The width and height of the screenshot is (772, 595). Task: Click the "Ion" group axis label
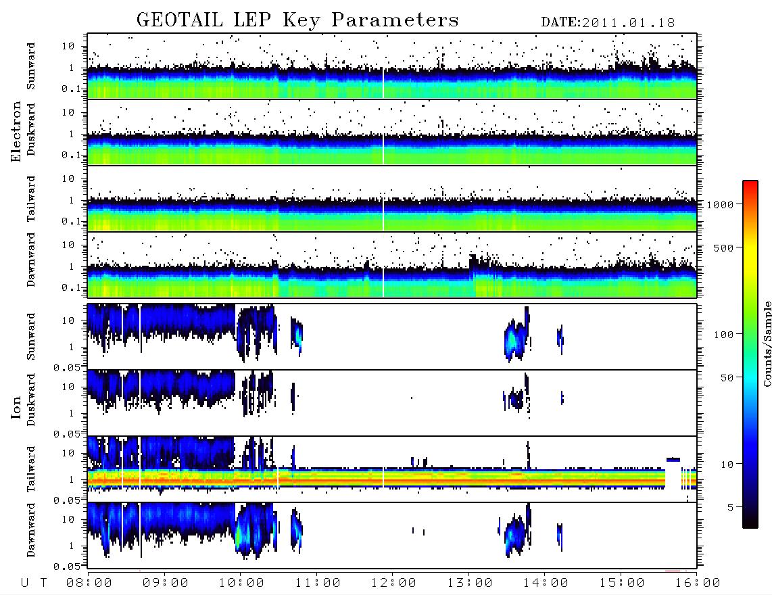click(16, 408)
